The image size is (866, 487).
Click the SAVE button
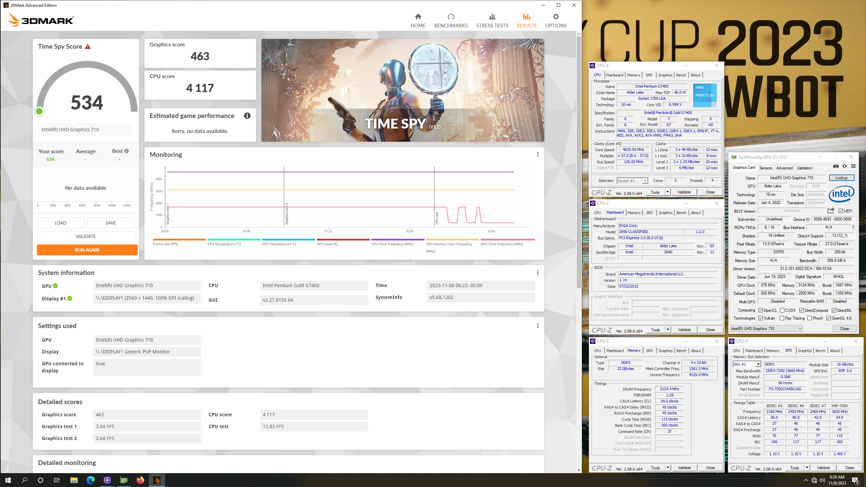click(x=111, y=223)
